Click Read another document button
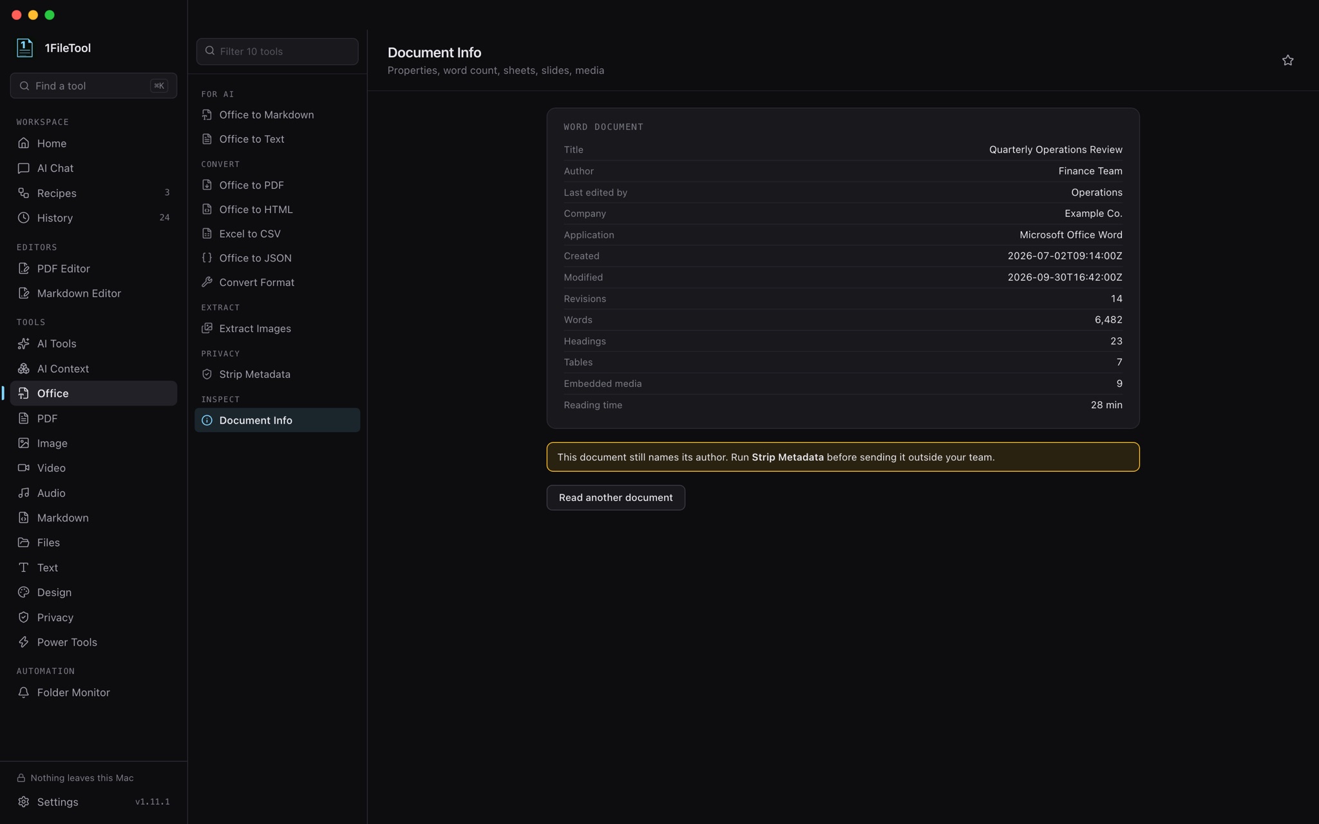Screen dimensions: 1319x824 616,498
